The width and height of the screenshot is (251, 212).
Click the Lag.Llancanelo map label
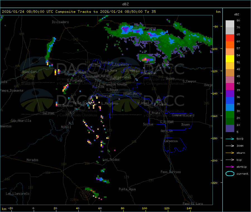[18, 194]
